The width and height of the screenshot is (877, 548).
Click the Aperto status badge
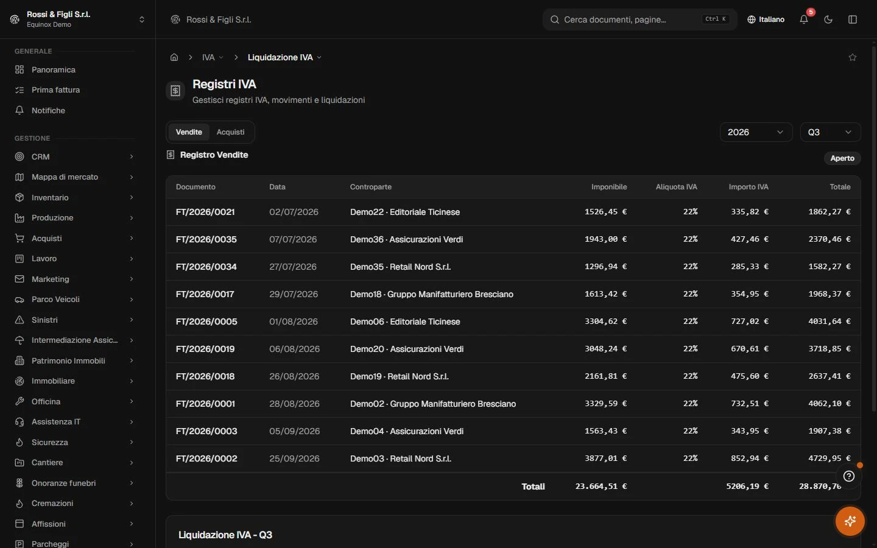(x=842, y=158)
